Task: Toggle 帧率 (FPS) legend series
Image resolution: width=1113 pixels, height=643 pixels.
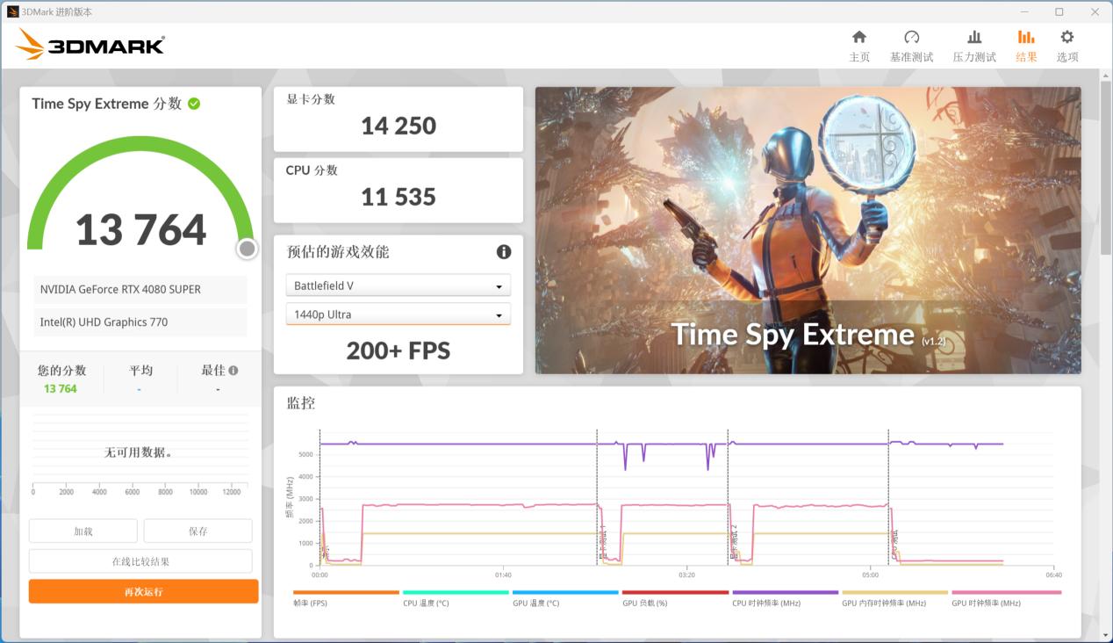Action: coord(346,598)
